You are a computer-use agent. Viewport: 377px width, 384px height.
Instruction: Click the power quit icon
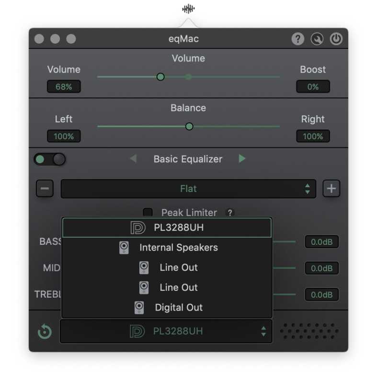pyautogui.click(x=336, y=39)
